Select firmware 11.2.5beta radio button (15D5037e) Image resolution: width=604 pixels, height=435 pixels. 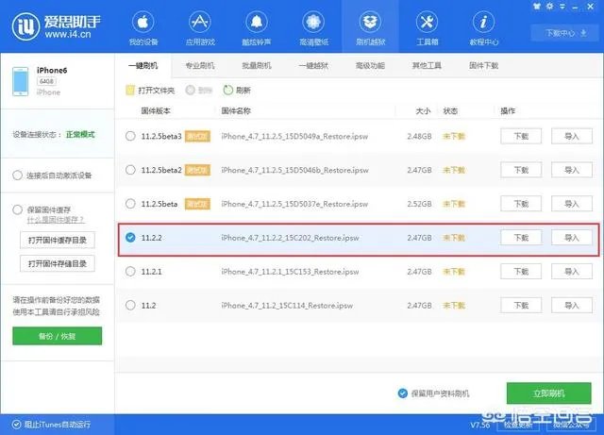click(x=130, y=204)
